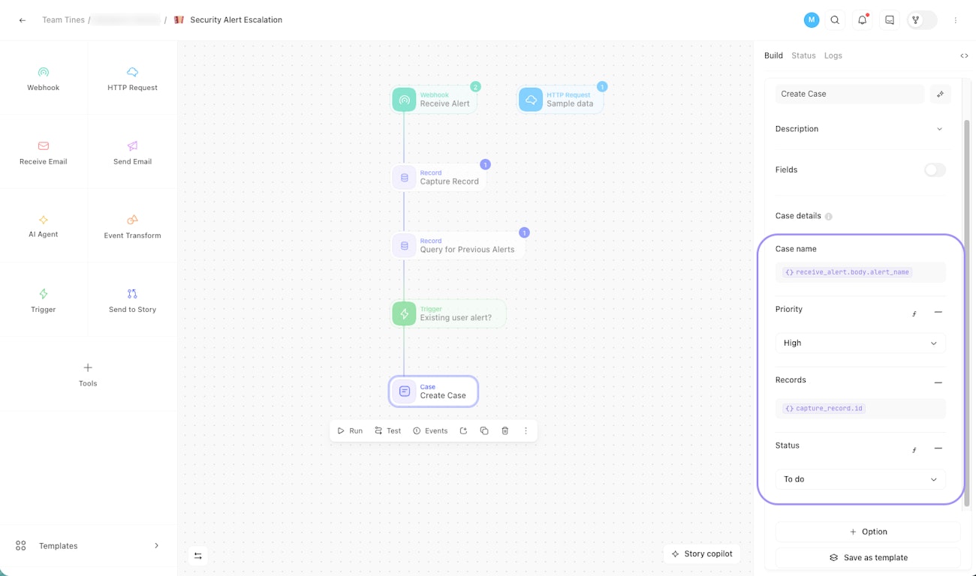976x576 pixels.
Task: Click the formula icon for Priority
Action: point(914,313)
